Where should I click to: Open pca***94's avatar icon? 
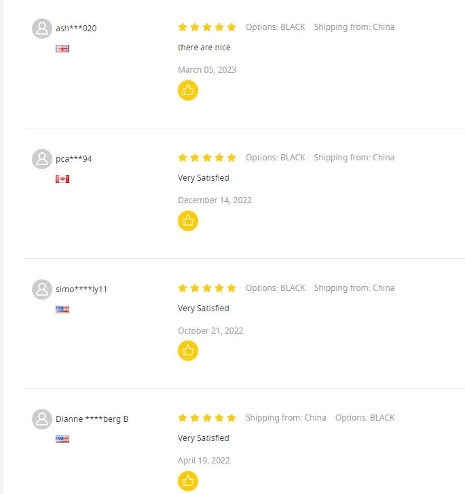pyautogui.click(x=42, y=159)
